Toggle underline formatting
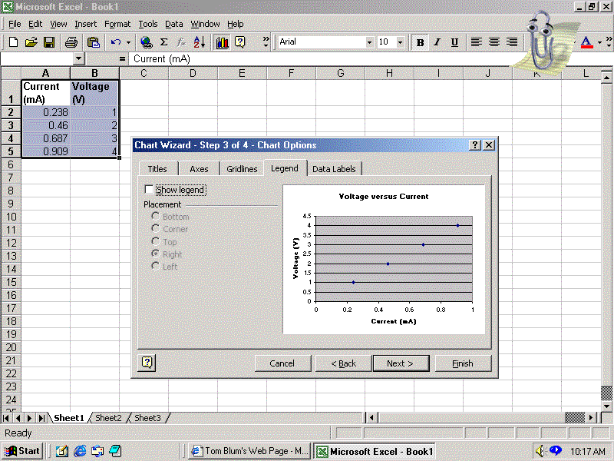 click(454, 42)
